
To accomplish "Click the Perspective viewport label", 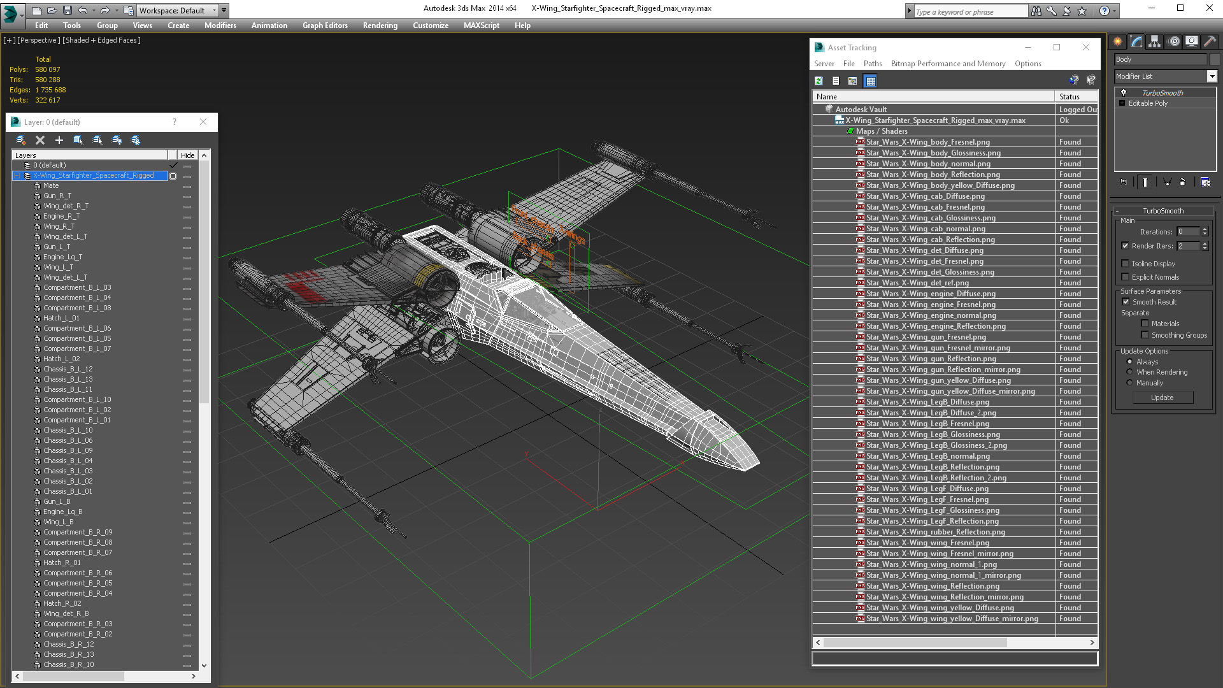I will pyautogui.click(x=39, y=40).
